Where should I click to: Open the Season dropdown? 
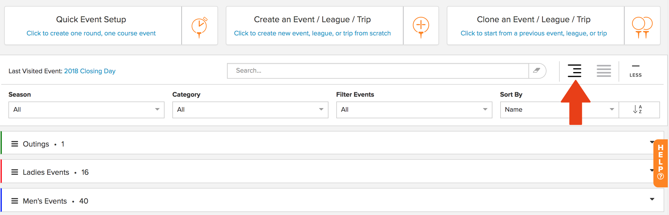click(86, 110)
